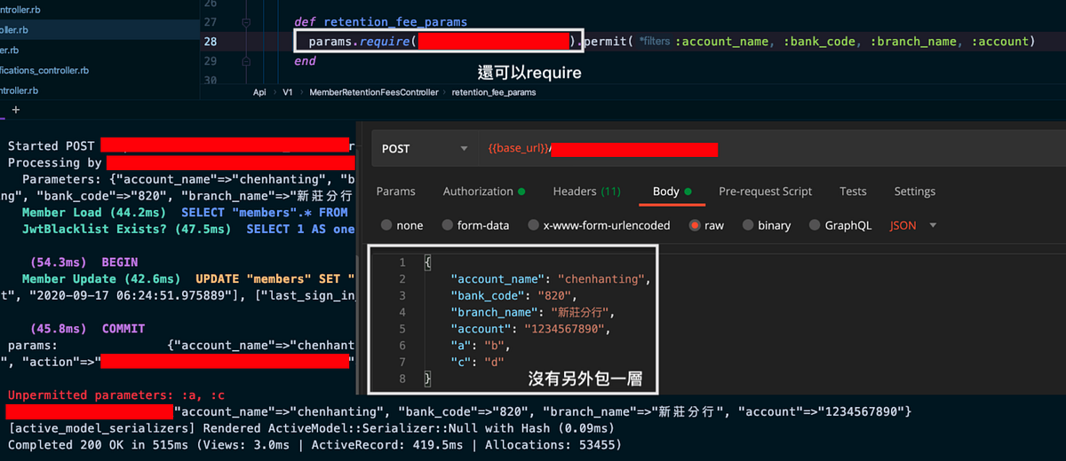Click the "branch_name" JSON line in the body editor
Screen dimensions: 1066x461
532,313
